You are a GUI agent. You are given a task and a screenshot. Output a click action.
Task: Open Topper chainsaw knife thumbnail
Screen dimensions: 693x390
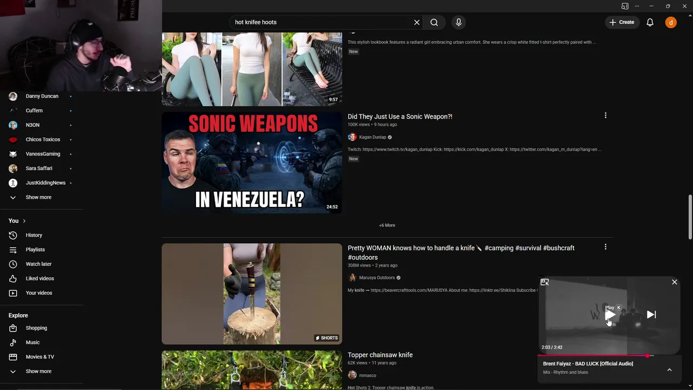[x=252, y=370]
